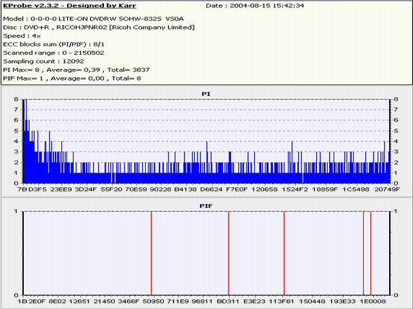Click the last red PIF spike
Image resolution: width=413 pixels, height=309 pixels.
[x=370, y=253]
